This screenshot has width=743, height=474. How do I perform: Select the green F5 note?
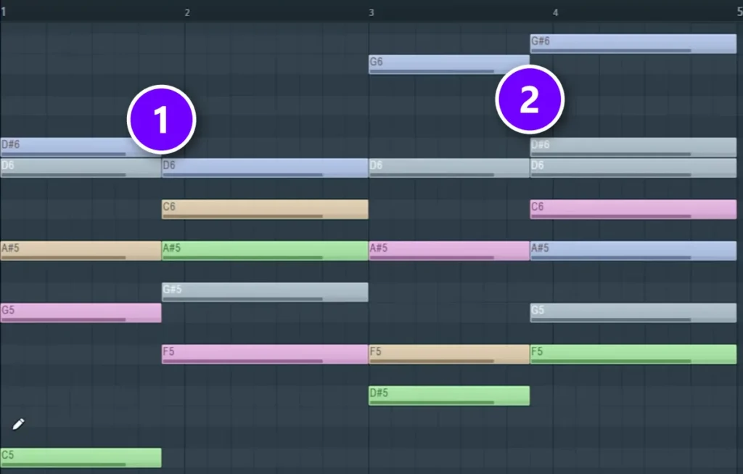(x=633, y=354)
